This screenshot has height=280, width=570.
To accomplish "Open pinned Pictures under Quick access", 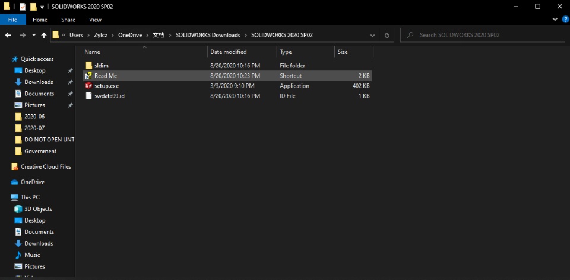I will click(34, 105).
